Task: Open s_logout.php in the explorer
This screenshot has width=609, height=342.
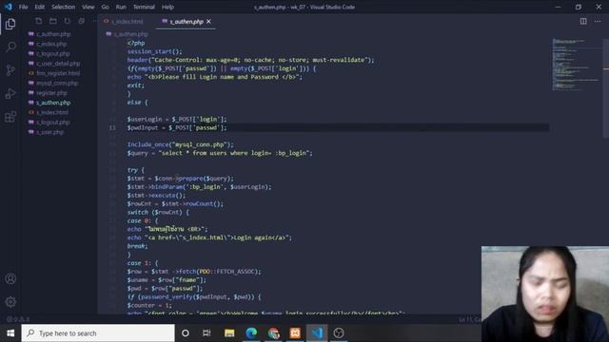Action: pyautogui.click(x=53, y=123)
